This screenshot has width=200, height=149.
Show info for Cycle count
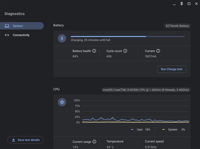tap(125, 51)
